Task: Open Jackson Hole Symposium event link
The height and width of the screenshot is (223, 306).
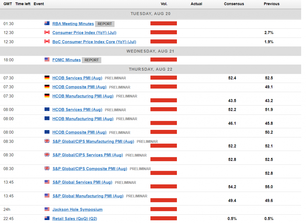Action: pos(77,210)
